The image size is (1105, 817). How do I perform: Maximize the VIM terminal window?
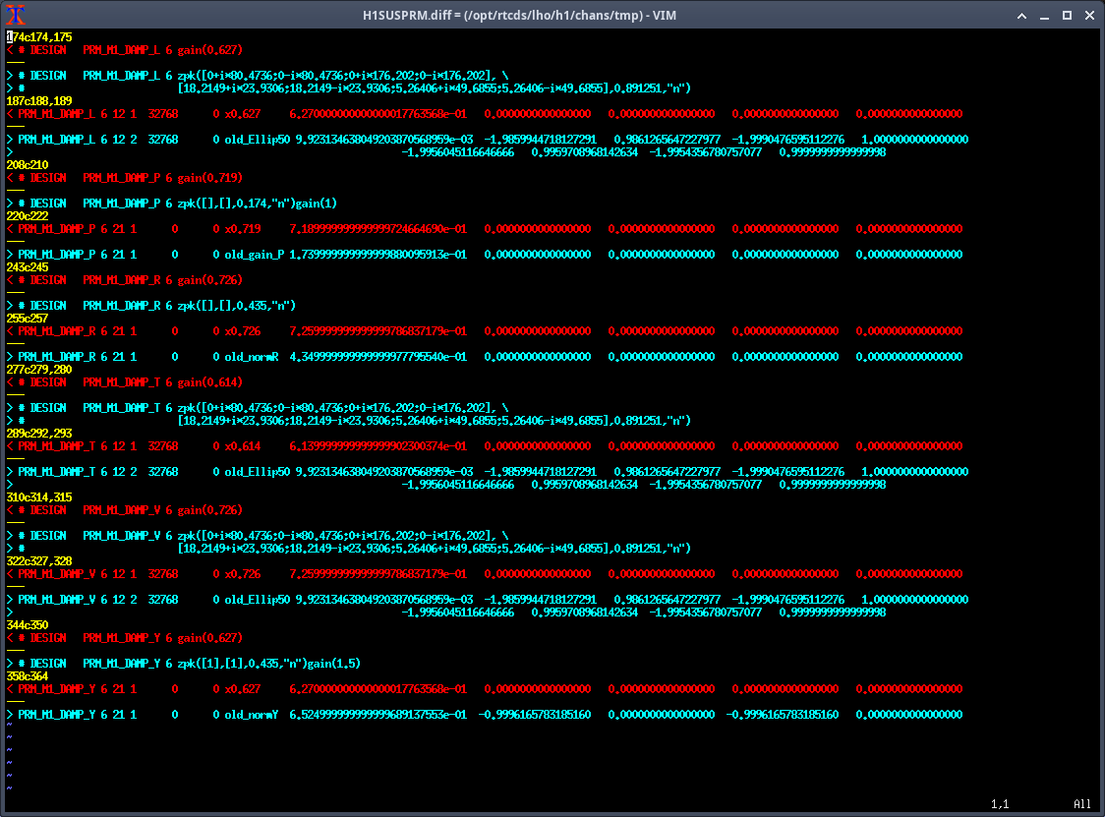[1067, 15]
